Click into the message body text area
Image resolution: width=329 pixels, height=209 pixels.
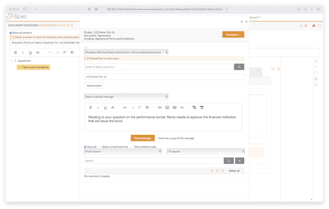click(x=163, y=121)
